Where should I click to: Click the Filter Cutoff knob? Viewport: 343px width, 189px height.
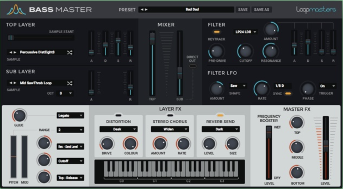pyautogui.click(x=245, y=51)
